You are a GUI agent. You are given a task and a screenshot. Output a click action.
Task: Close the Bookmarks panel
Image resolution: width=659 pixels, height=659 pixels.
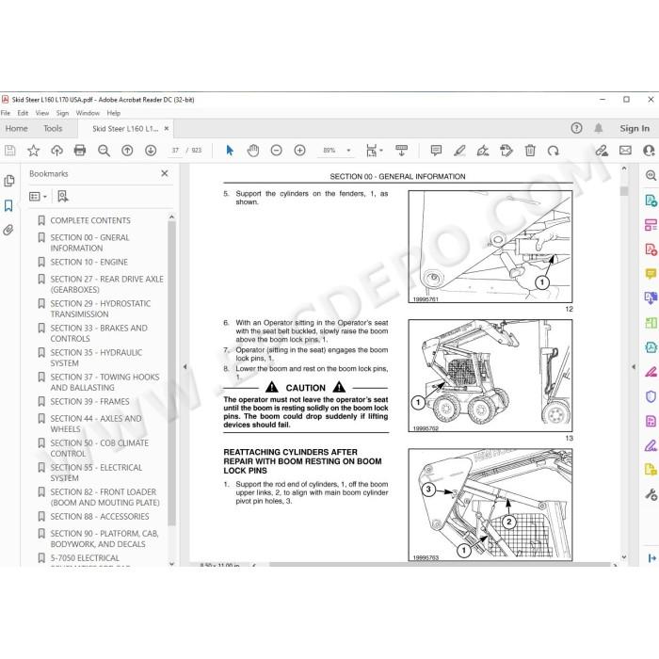165,173
